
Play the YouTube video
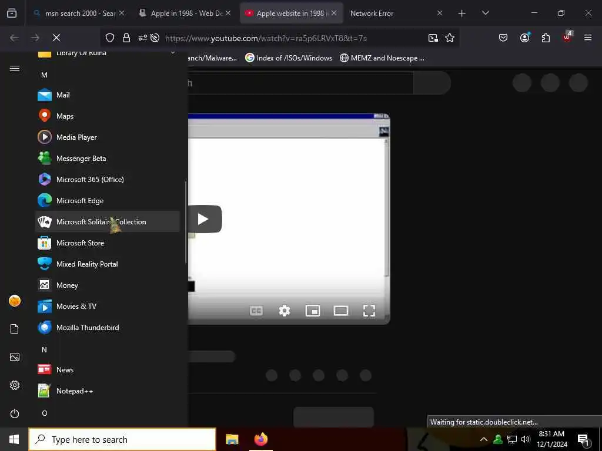205,219
